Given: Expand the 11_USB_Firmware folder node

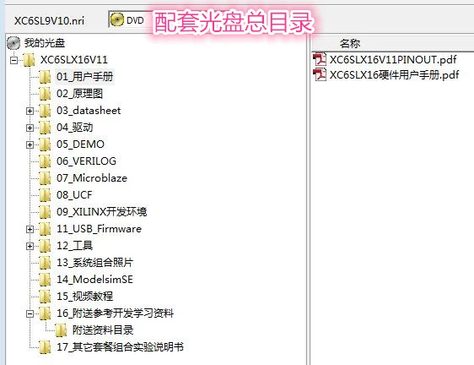Looking at the screenshot, I should 30,229.
